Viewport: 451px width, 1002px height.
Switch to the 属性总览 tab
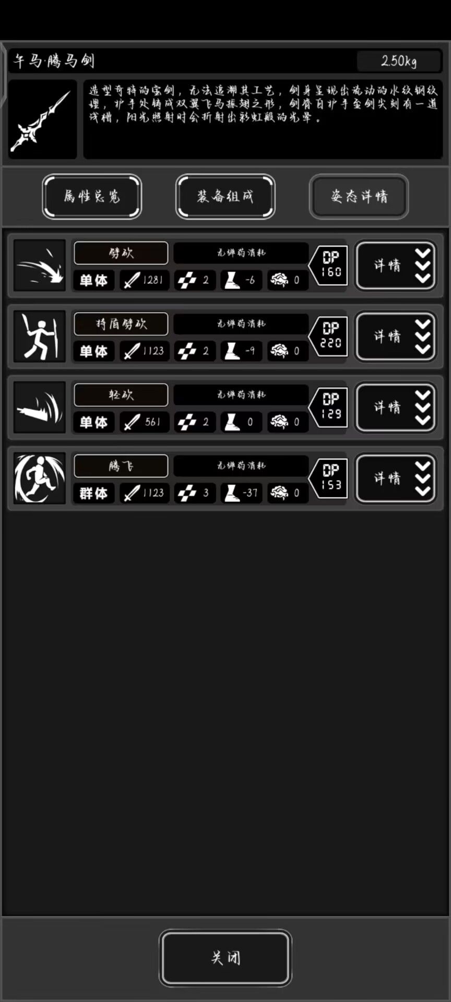(x=92, y=196)
